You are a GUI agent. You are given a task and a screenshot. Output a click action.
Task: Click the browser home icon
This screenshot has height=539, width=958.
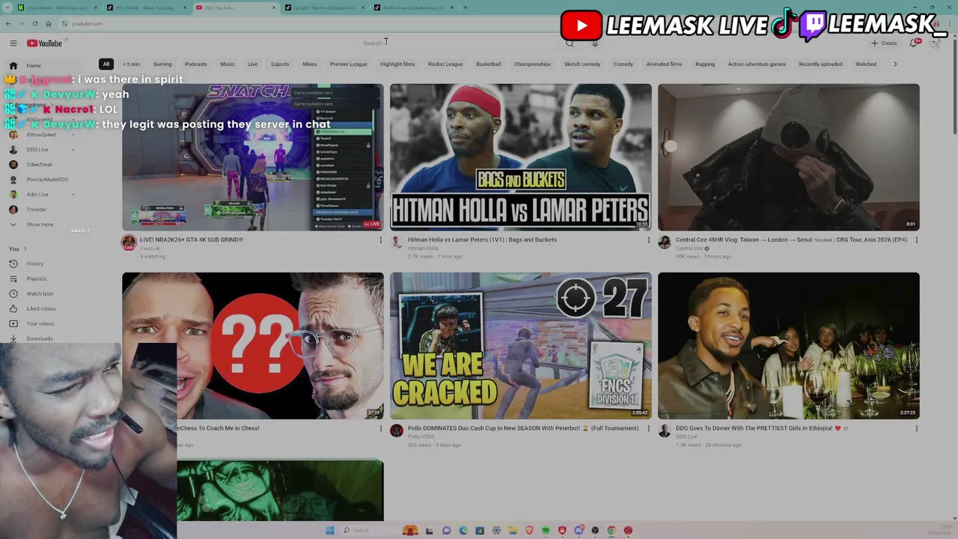[x=49, y=23]
